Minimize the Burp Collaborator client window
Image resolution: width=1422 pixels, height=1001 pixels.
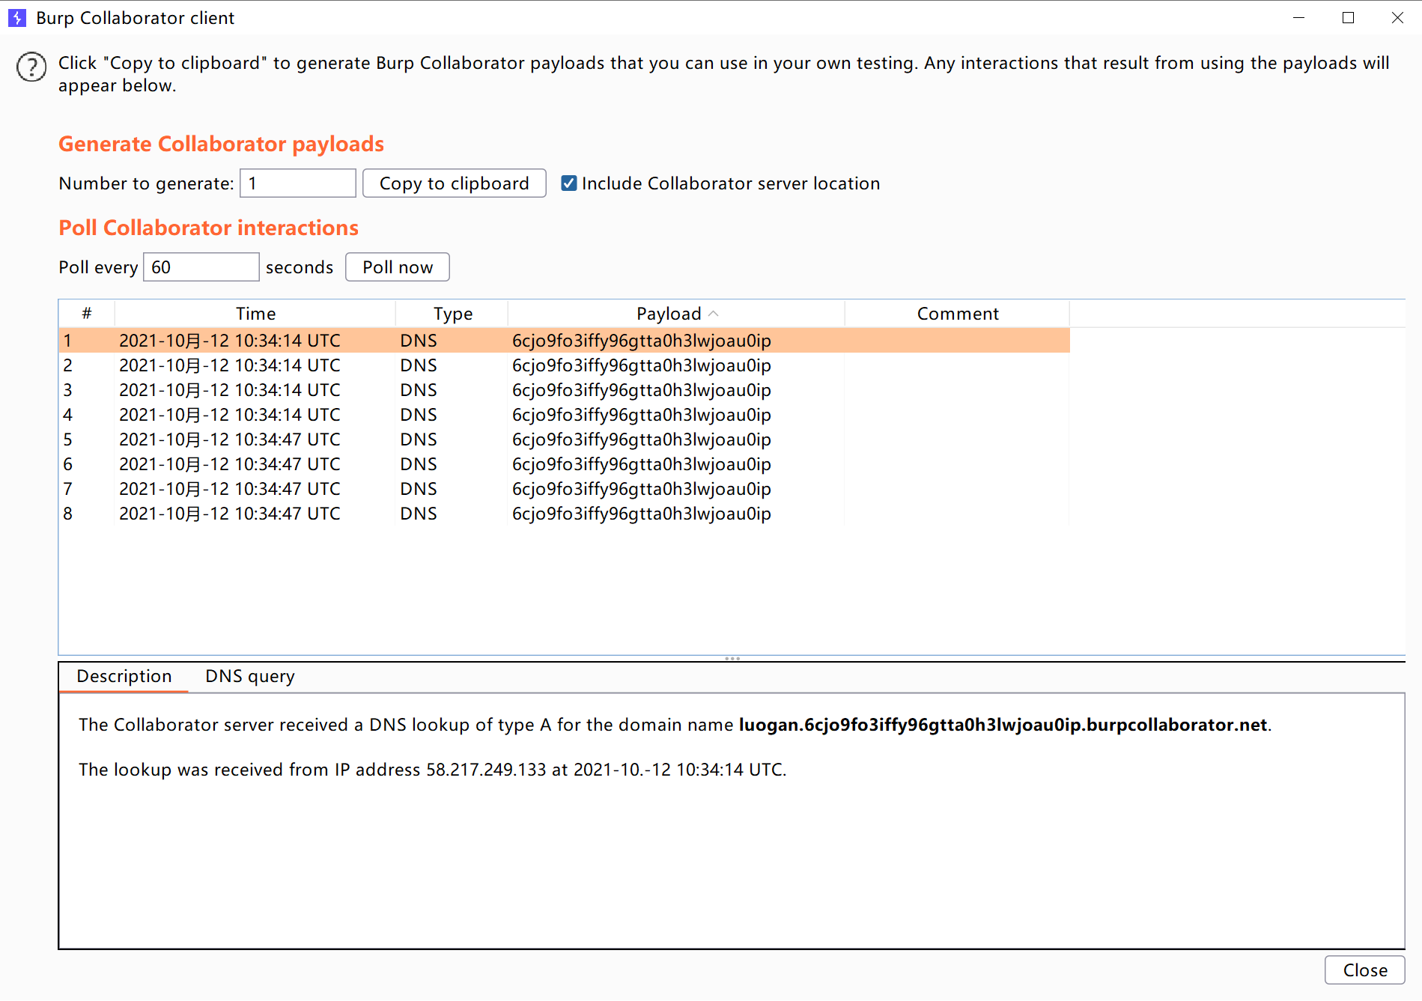click(x=1299, y=18)
